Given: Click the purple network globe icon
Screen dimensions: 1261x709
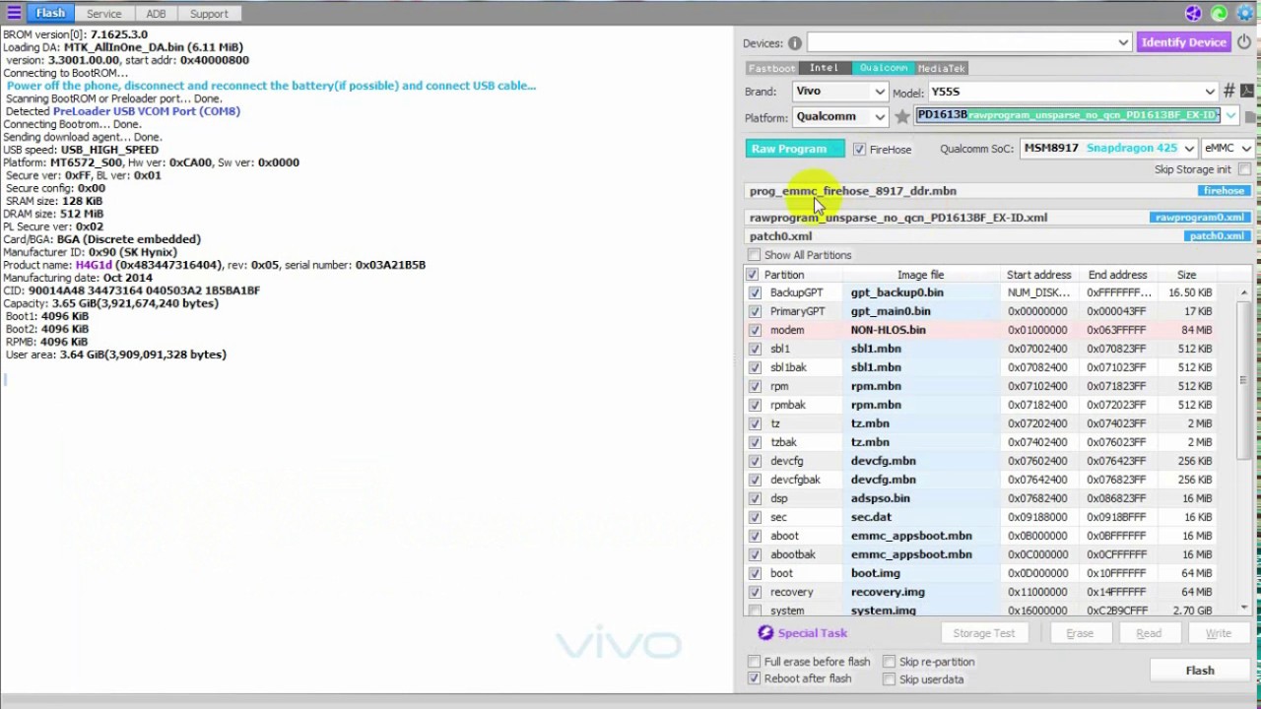Looking at the screenshot, I should pos(1193,14).
